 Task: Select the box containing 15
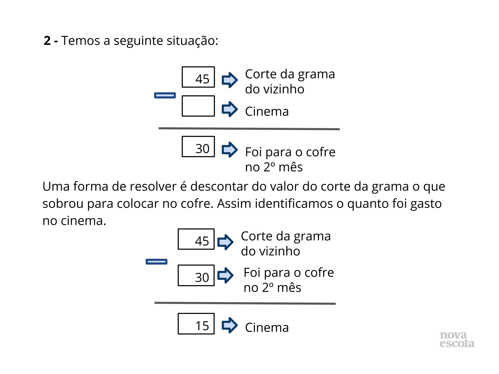click(x=196, y=324)
